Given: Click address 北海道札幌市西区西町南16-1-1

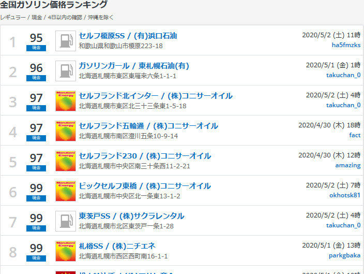Looking at the screenshot, I should (123, 256).
